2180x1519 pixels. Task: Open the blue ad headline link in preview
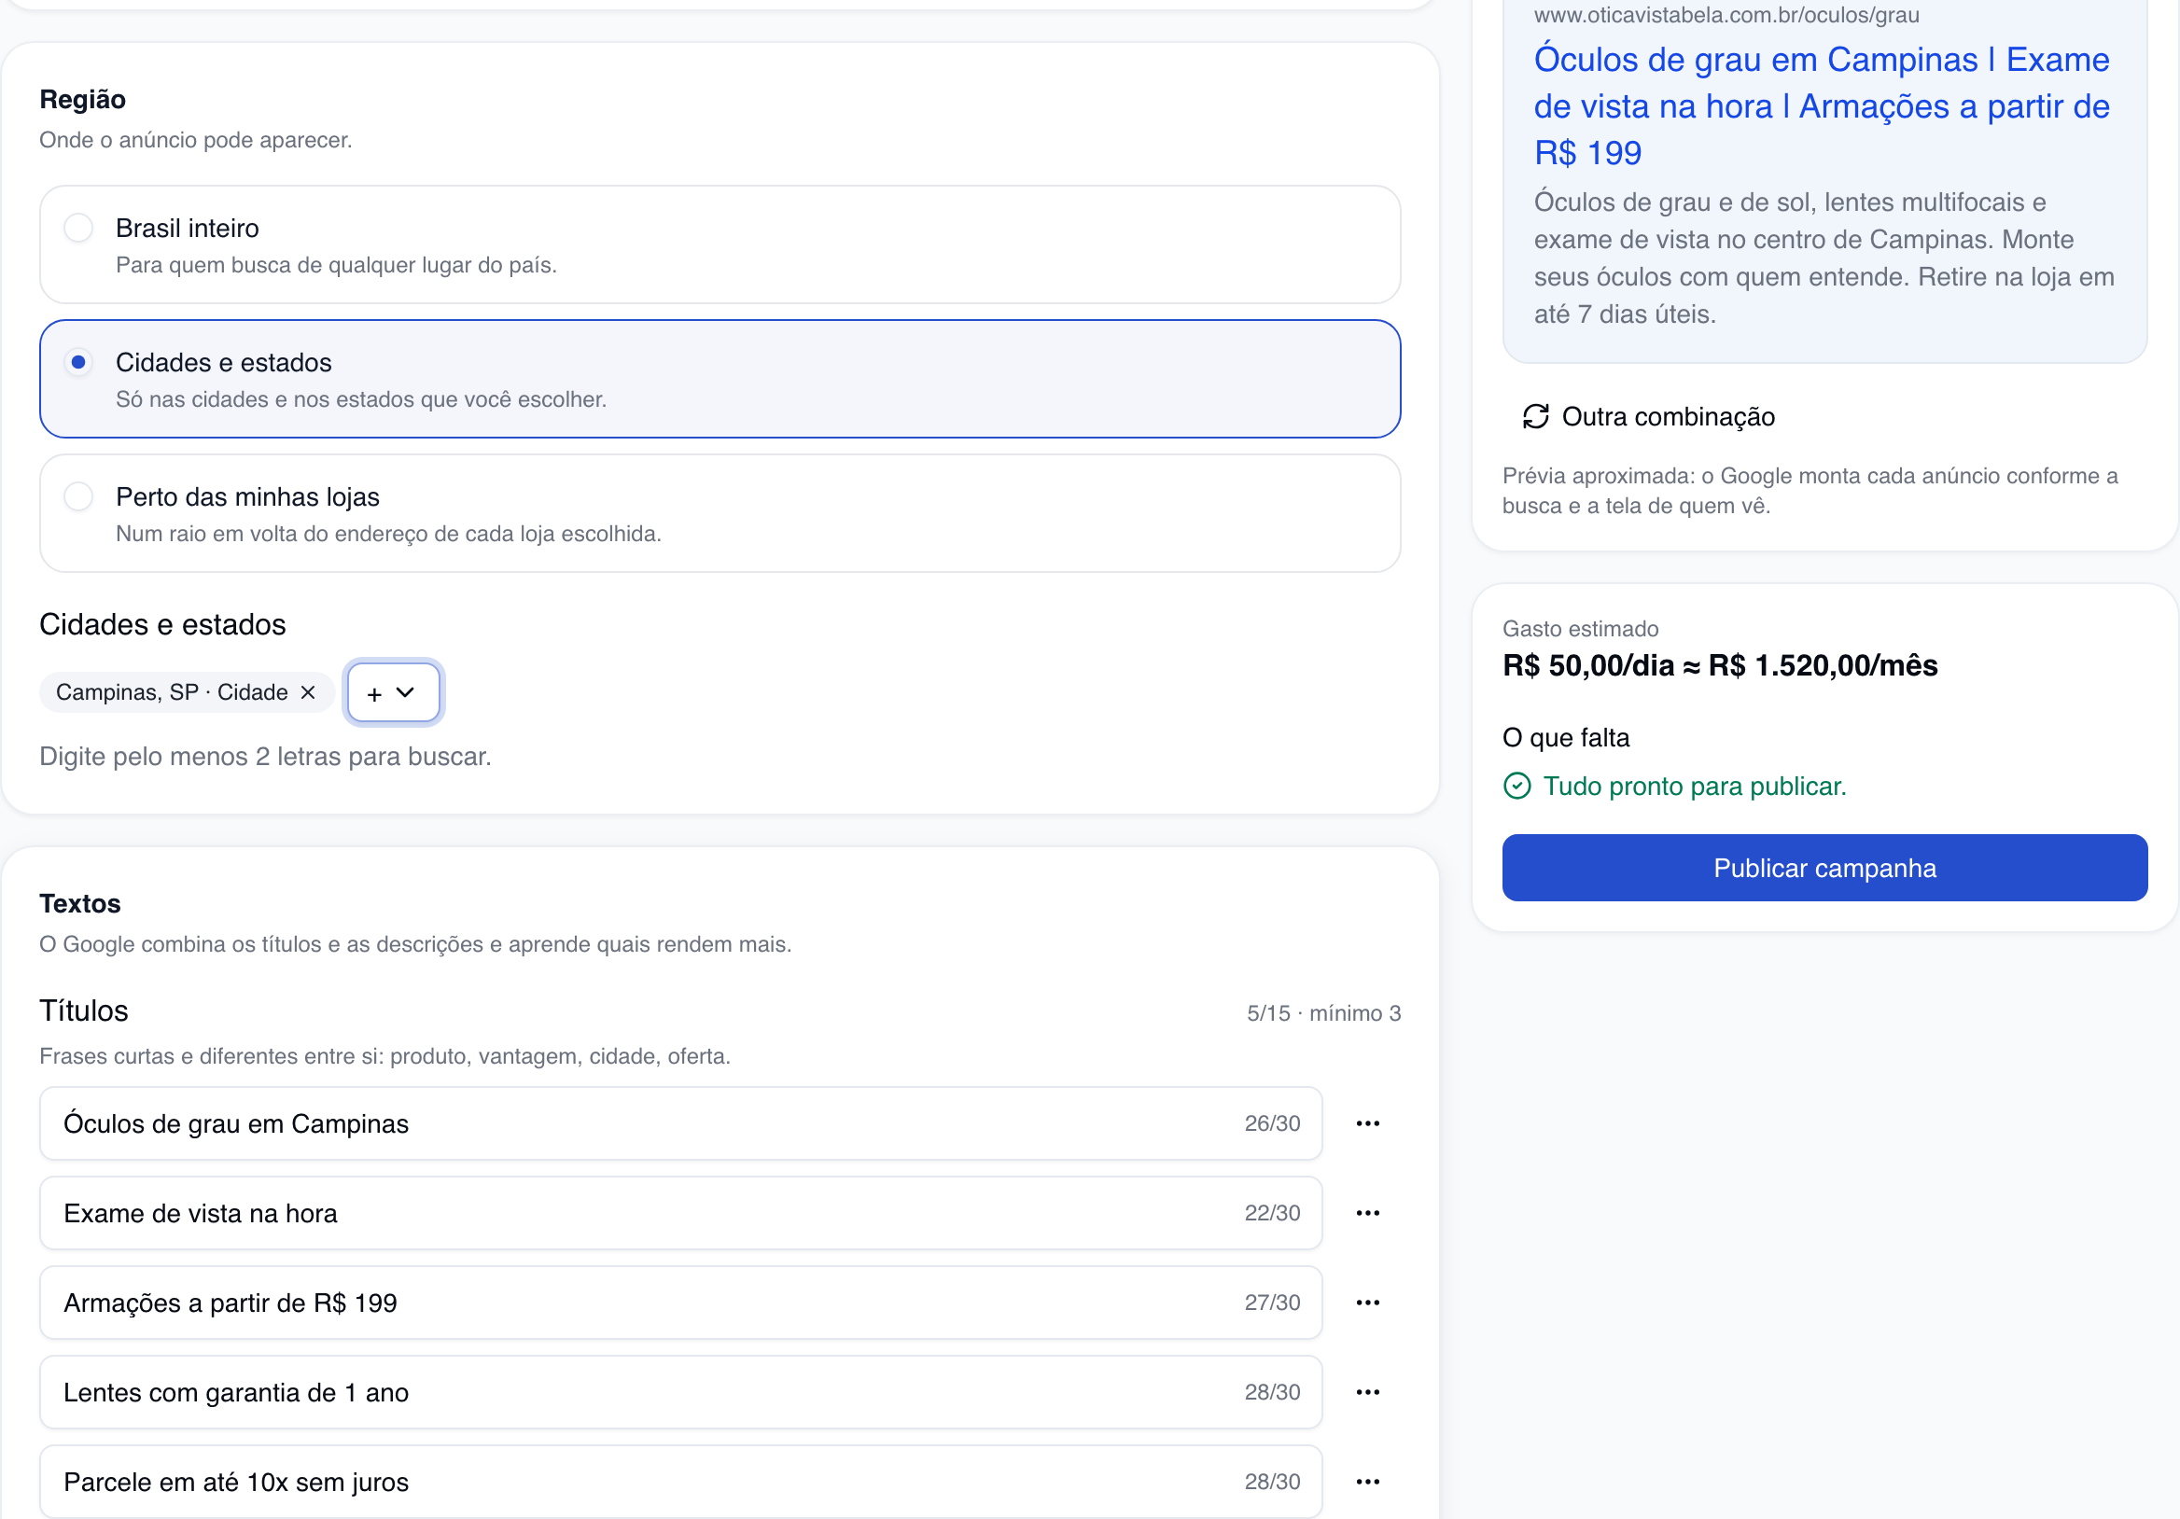click(x=1821, y=106)
